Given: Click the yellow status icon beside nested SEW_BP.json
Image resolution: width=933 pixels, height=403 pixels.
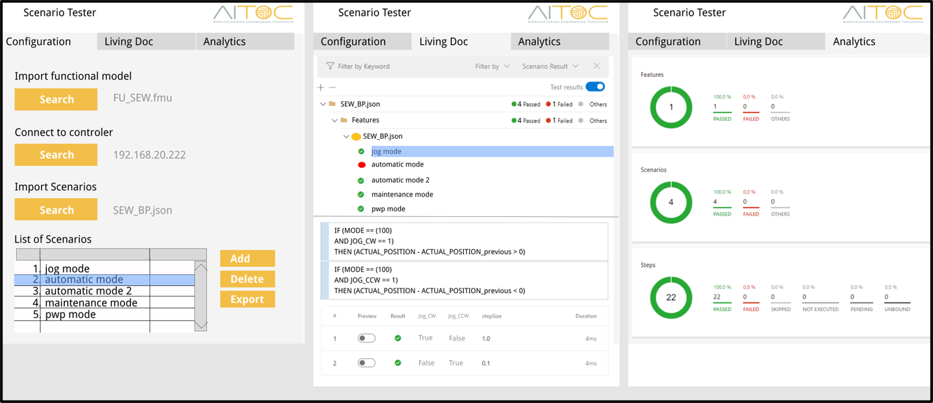Looking at the screenshot, I should tap(356, 137).
